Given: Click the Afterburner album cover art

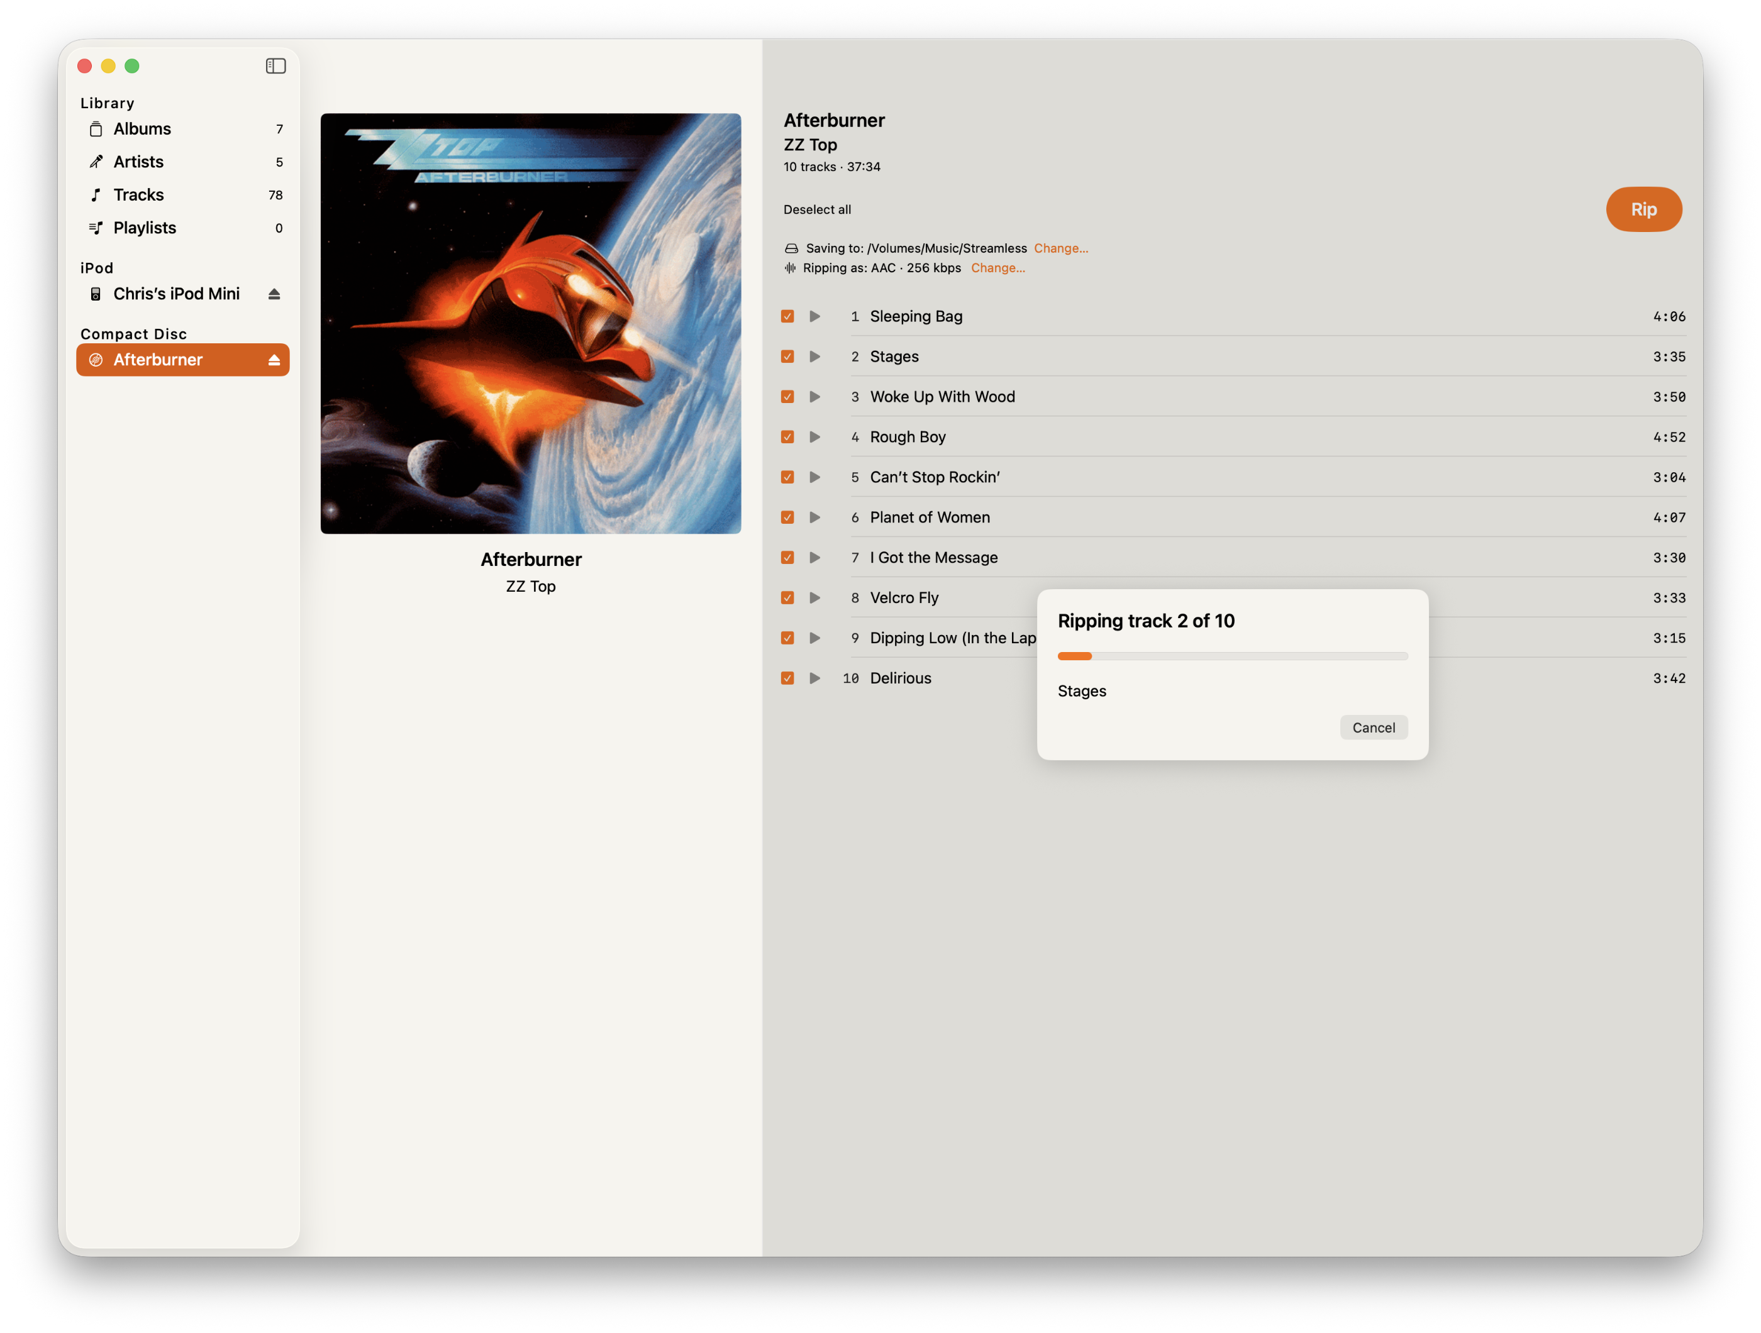Looking at the screenshot, I should (x=531, y=323).
